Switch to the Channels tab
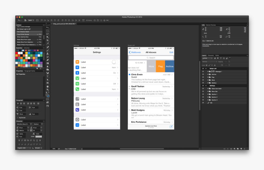The width and height of the screenshot is (264, 170). 211,56
